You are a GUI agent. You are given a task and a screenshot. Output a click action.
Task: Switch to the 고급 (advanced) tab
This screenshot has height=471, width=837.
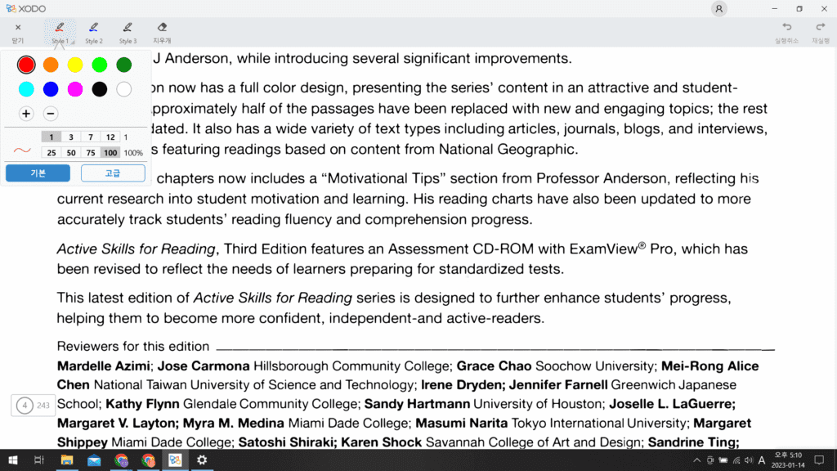113,173
